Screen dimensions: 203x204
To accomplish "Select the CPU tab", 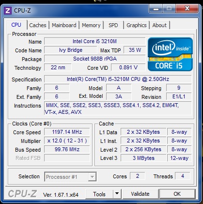I will [x=16, y=25].
